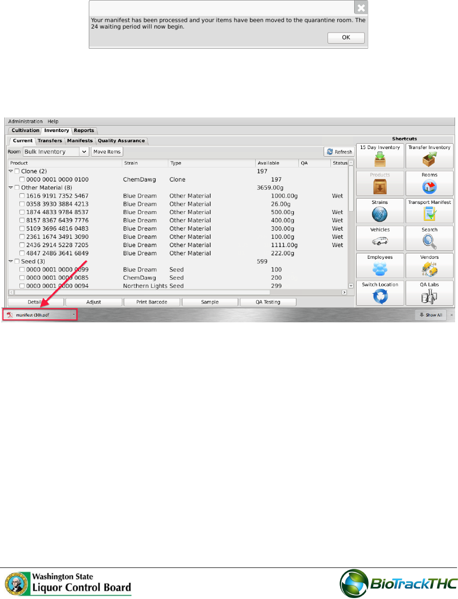Close the manifest processed dialog with X
This screenshot has width=458, height=599.
click(360, 7)
